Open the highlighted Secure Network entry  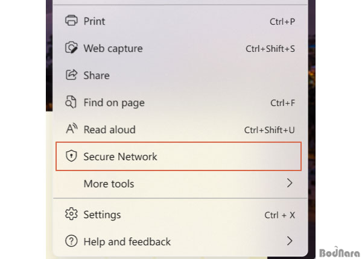point(179,157)
